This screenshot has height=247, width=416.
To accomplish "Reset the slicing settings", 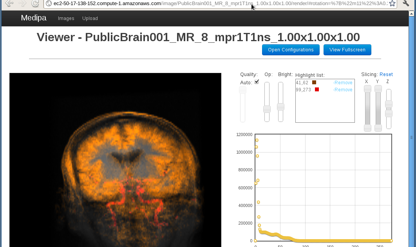I will coord(386,74).
